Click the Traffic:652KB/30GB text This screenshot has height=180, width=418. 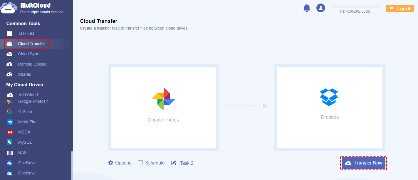[x=355, y=11]
